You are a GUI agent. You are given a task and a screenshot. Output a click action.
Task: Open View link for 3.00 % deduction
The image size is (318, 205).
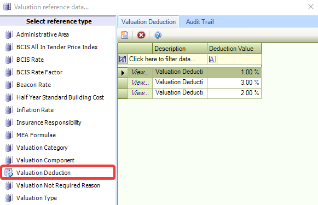pos(140,83)
